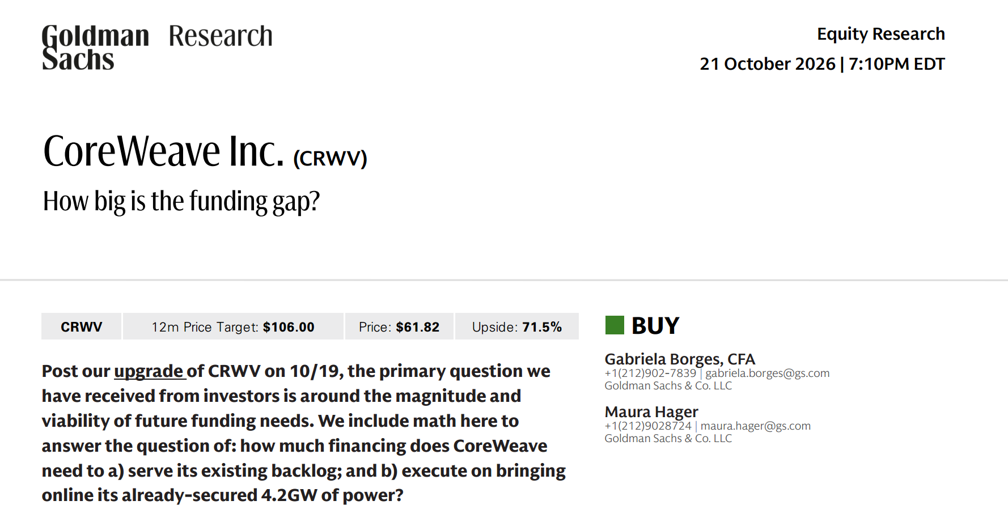Click the (CRWV) ticker beside the title
Image resolution: width=1008 pixels, height=522 pixels.
pyautogui.click(x=330, y=158)
